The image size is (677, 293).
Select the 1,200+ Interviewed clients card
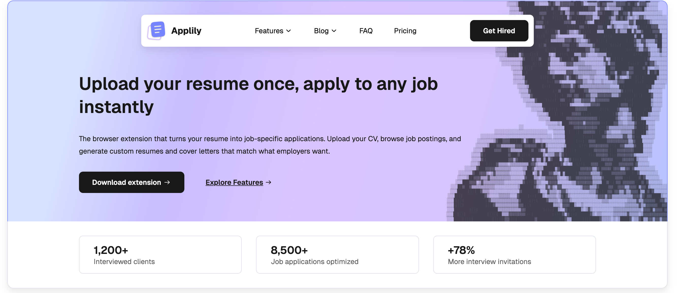point(160,254)
